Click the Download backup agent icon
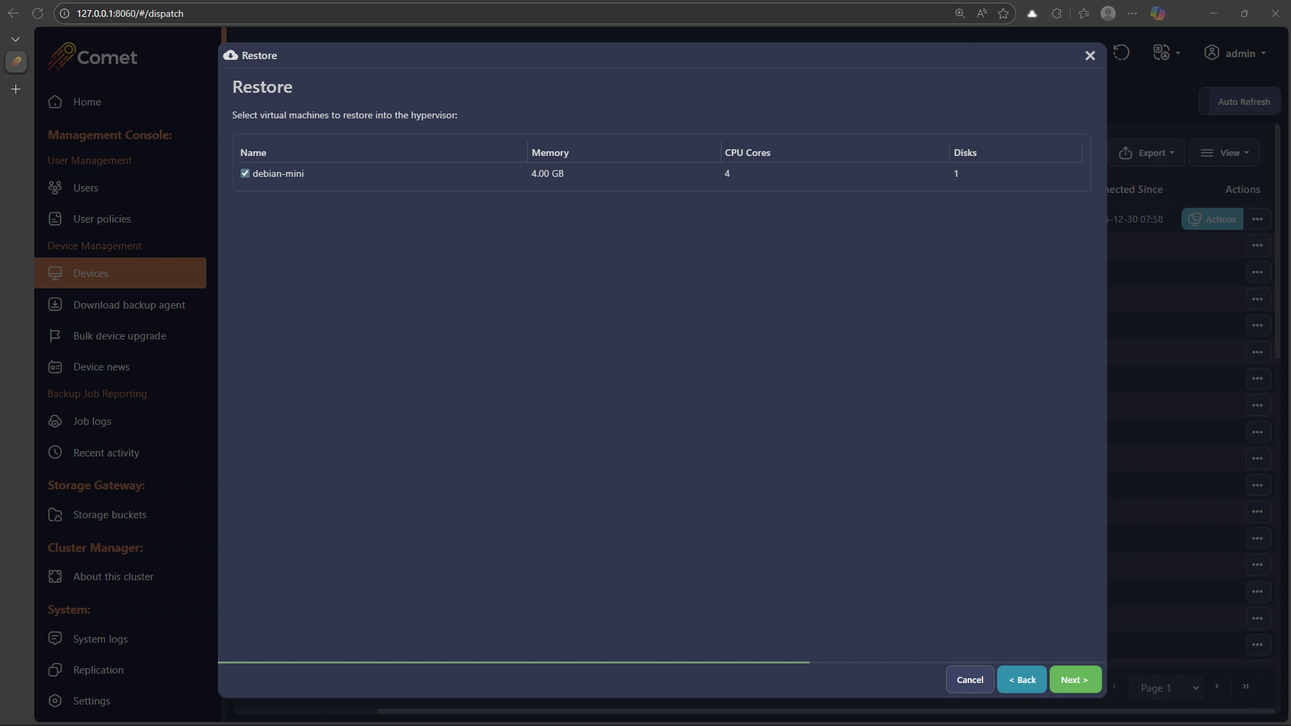Screen dimensions: 1291x726 coord(55,305)
